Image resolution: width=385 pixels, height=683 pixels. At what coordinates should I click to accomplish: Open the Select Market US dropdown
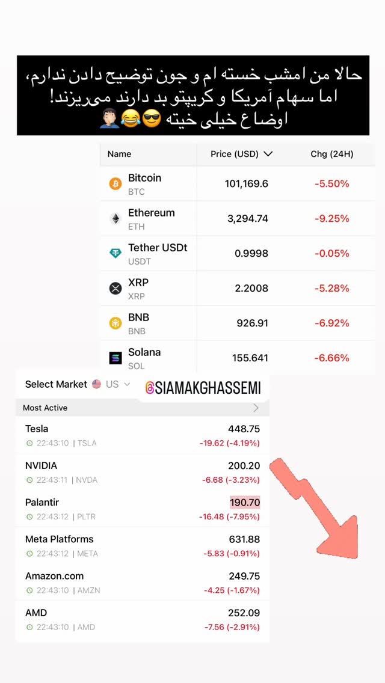tap(78, 384)
